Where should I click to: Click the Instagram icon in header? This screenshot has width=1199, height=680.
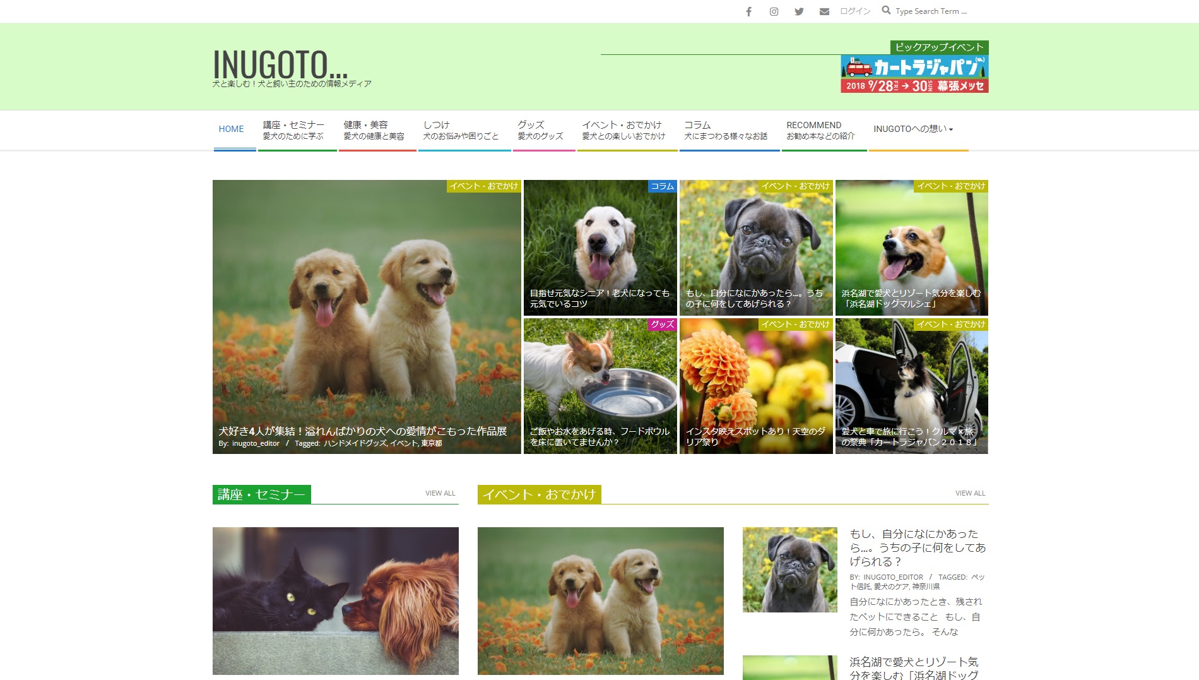coord(774,11)
